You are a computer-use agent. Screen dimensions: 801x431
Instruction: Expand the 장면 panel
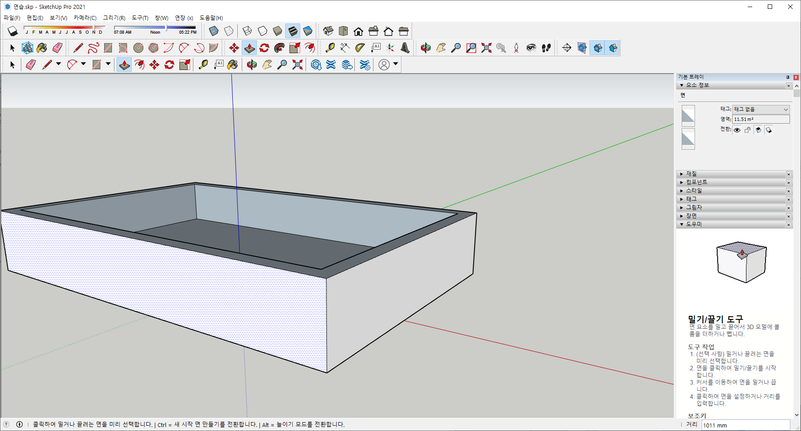coord(734,216)
